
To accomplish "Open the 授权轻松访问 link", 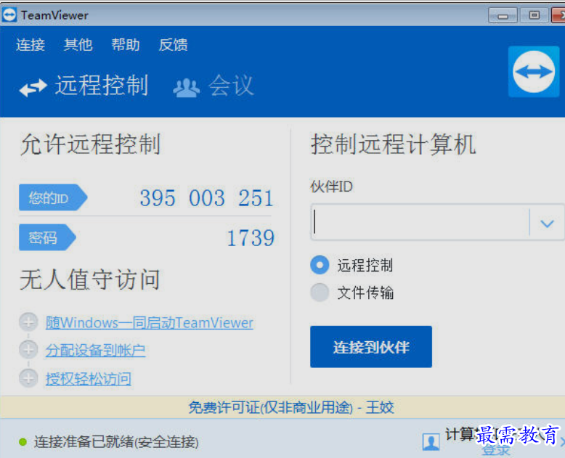I will (x=89, y=379).
